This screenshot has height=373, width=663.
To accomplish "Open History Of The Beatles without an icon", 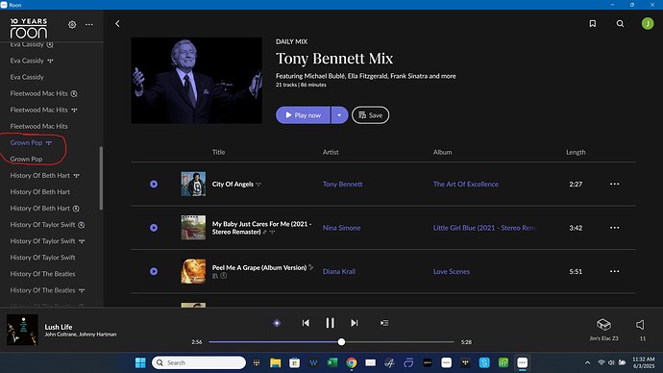I will (x=42, y=274).
